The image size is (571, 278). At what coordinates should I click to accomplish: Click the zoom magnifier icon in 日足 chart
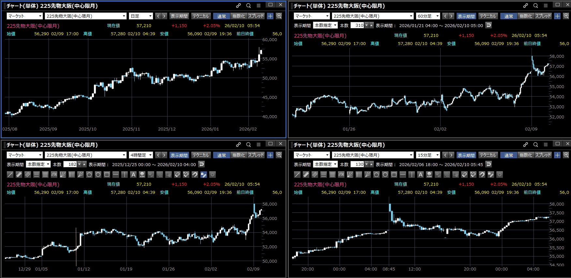coord(279,16)
